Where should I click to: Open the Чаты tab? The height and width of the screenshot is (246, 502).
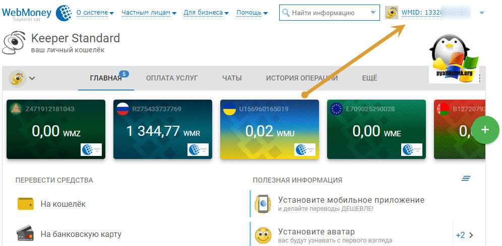click(x=232, y=78)
